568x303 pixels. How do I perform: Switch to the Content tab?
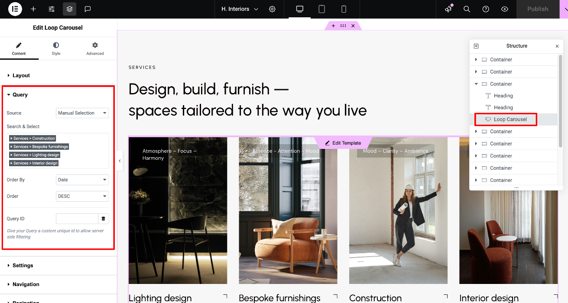19,49
